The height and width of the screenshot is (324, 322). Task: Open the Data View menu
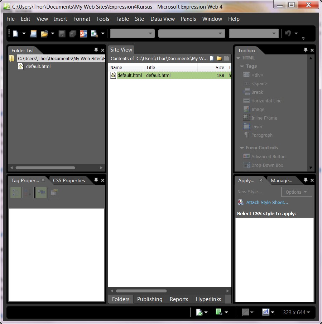click(x=163, y=19)
